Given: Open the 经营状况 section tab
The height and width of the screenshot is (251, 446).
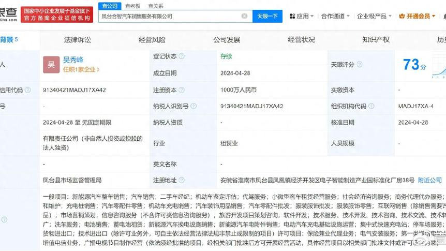Looking at the screenshot, I should pyautogui.click(x=301, y=40).
